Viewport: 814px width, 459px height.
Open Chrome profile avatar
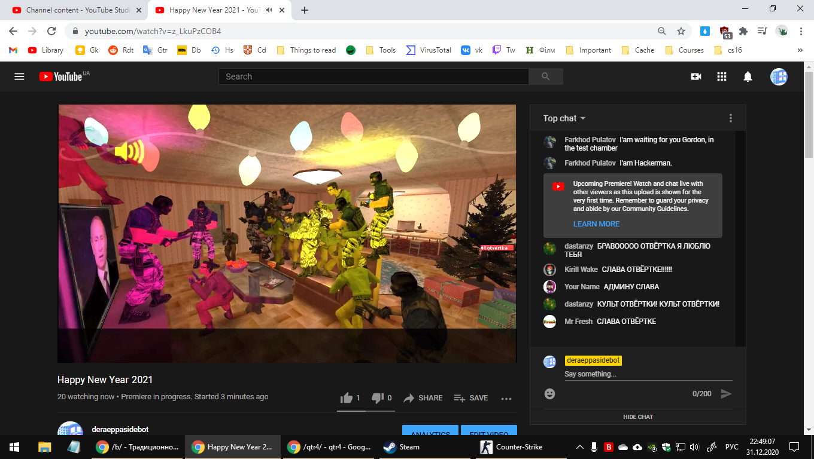(782, 31)
